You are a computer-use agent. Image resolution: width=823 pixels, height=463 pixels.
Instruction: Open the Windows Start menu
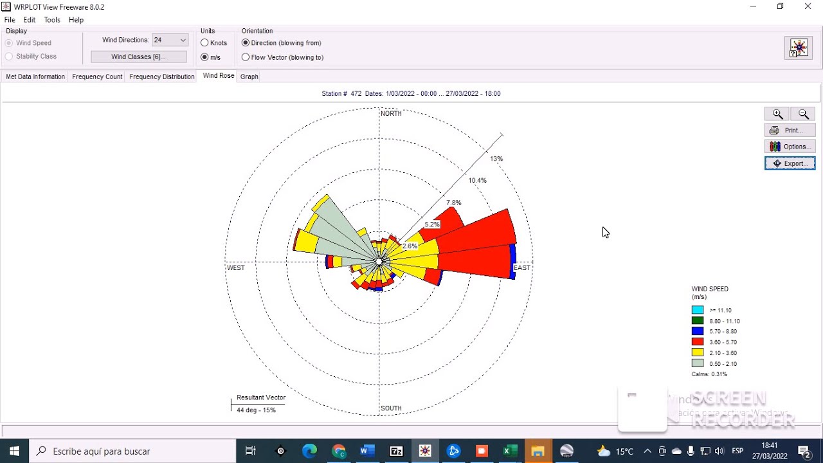15,451
